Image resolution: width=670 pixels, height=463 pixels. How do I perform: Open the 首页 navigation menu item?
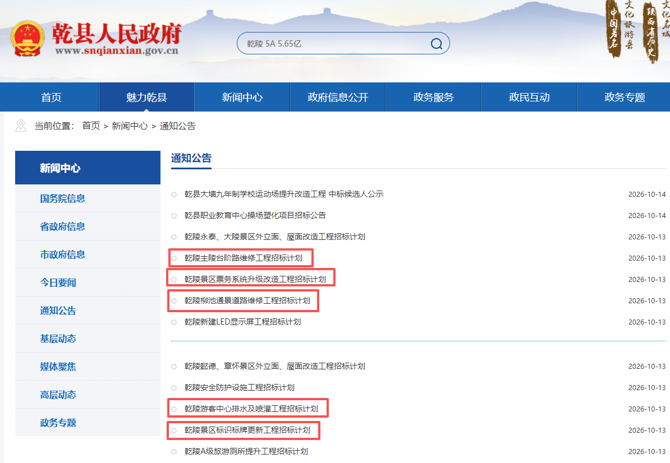[x=51, y=98]
